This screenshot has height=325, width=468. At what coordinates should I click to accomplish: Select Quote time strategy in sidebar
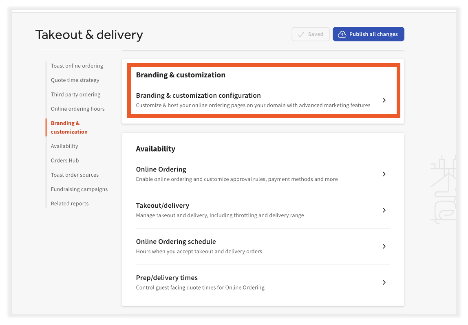(75, 80)
